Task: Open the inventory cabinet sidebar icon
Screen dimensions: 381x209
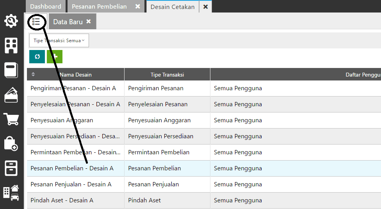Action: click(x=11, y=168)
